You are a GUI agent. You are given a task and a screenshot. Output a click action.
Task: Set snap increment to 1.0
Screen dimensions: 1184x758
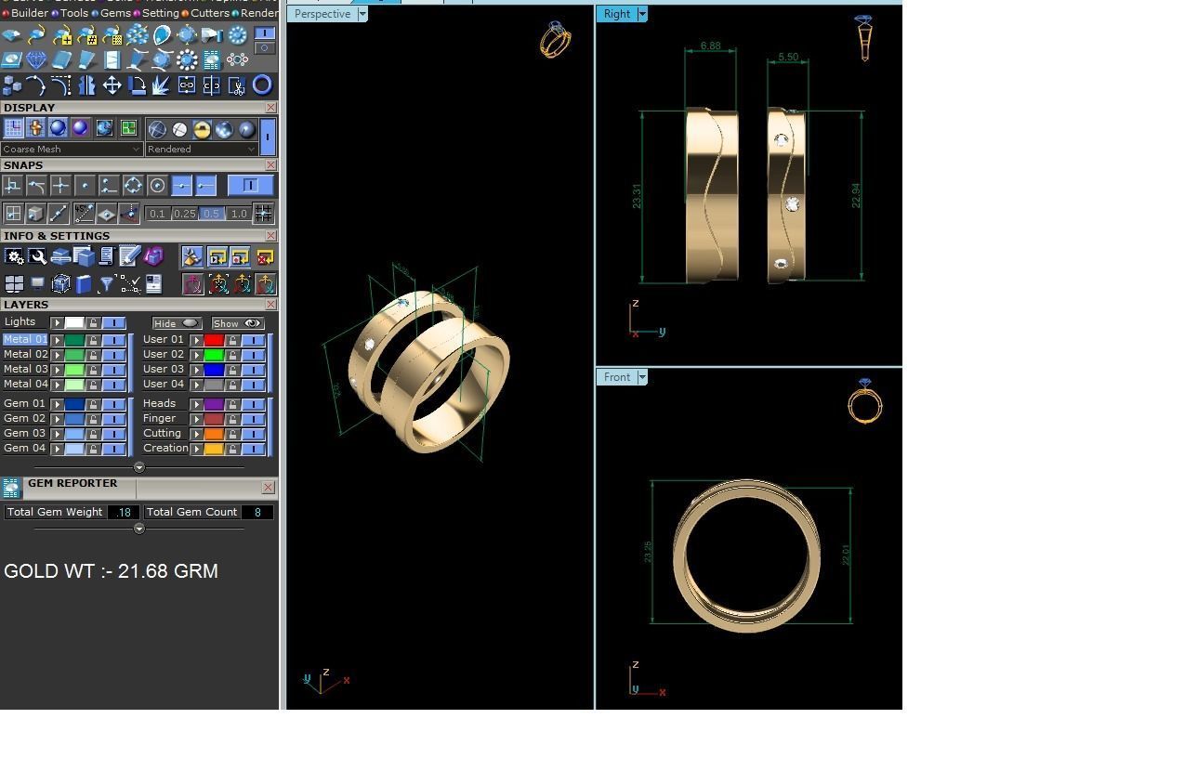pos(239,214)
